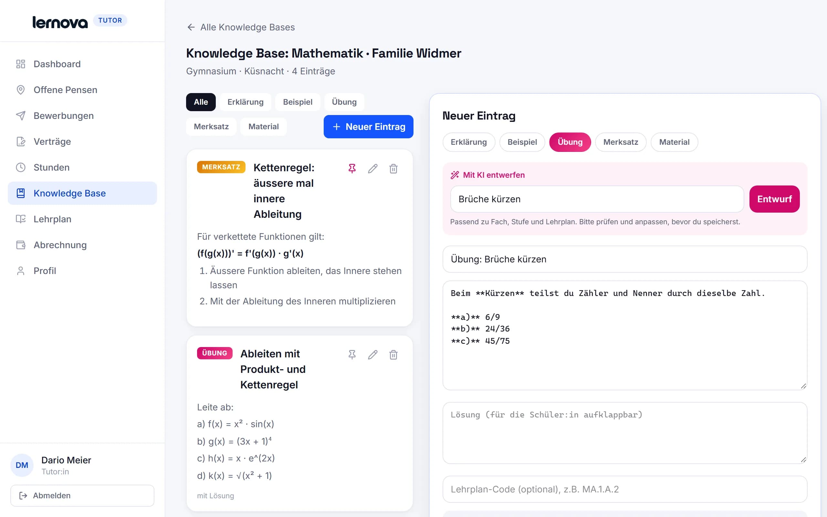Image resolution: width=827 pixels, height=517 pixels.
Task: Click the blue Neuer Eintrag button
Action: (368, 127)
